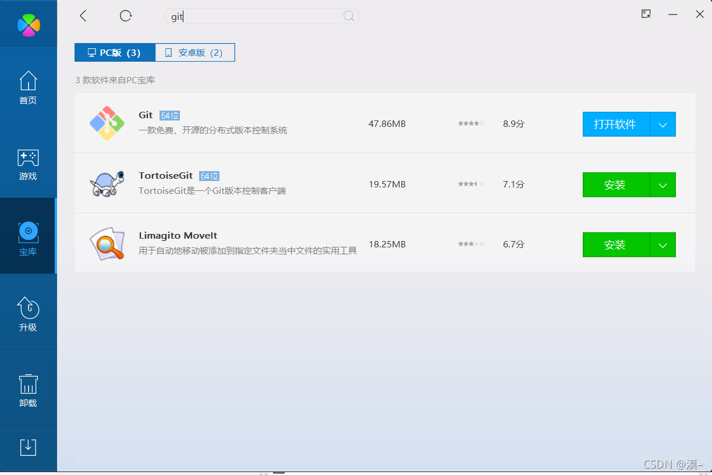712x475 pixels.
Task: Expand dropdown arrow next to 打开软件
Action: coord(663,124)
